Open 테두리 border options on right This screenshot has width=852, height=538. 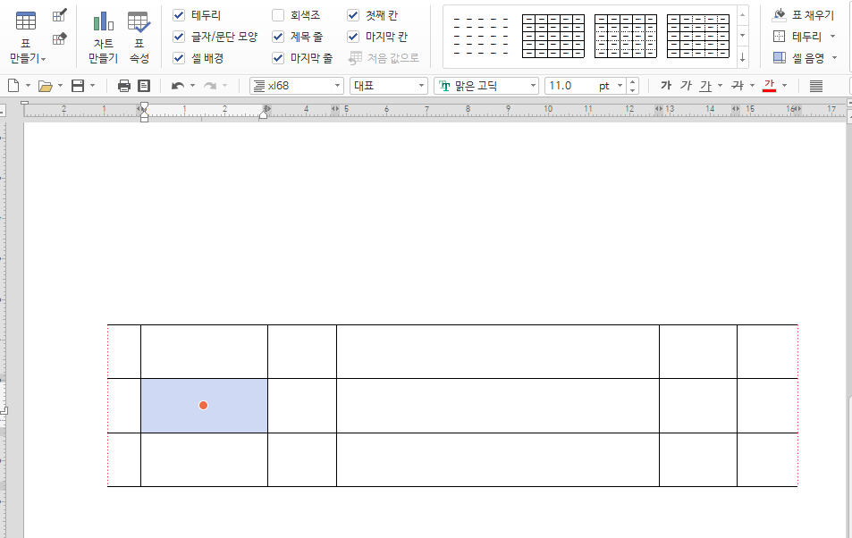[805, 37]
